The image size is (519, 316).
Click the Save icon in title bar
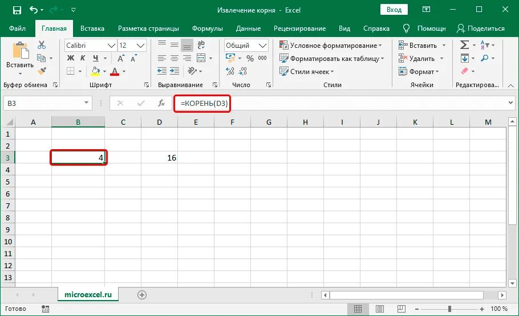[x=17, y=10]
